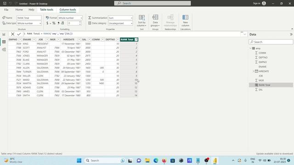Open the File menu
The image size is (294, 165).
(6, 10)
